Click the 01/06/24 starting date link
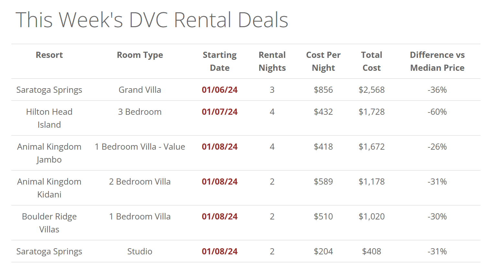The image size is (496, 266). tap(219, 90)
